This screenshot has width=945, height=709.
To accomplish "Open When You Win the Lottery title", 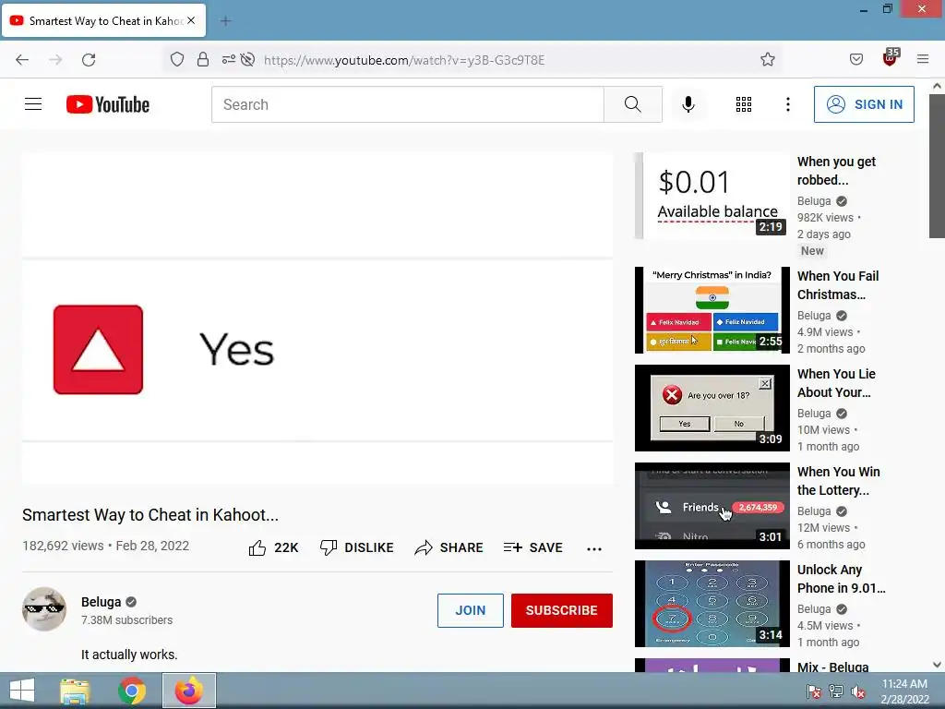I will [x=838, y=480].
